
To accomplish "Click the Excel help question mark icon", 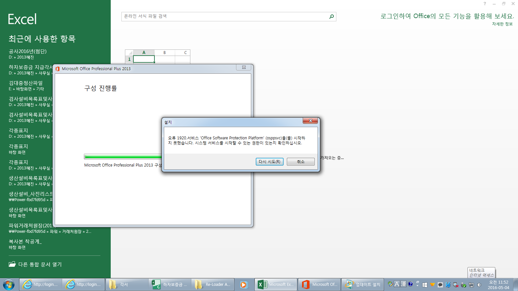I will click(485, 4).
